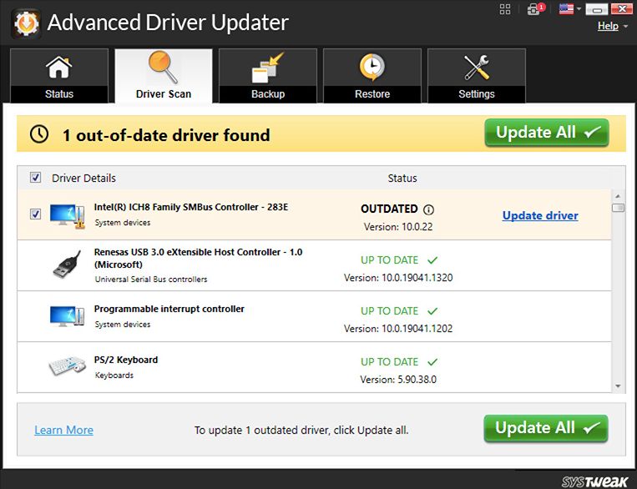Click the Version: 10.0.19041.1320 text

pos(398,278)
